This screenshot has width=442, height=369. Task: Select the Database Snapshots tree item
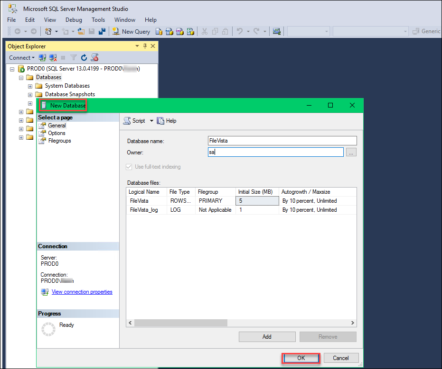coord(70,94)
